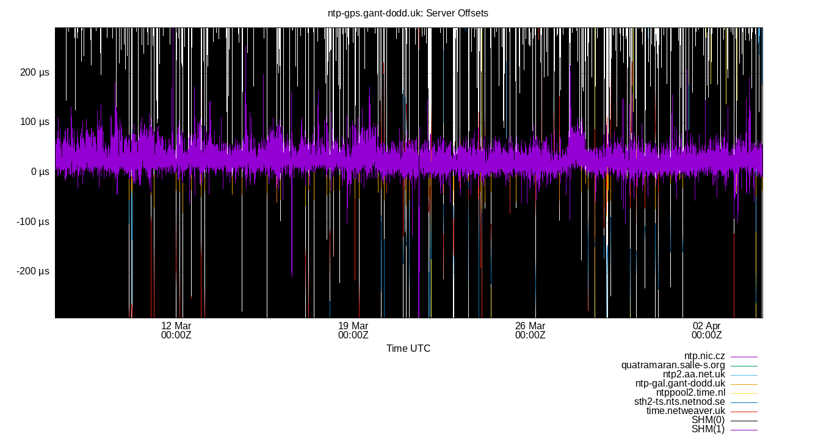Click the cyan key line beside quatramaran.salle-s.org

tap(743, 365)
